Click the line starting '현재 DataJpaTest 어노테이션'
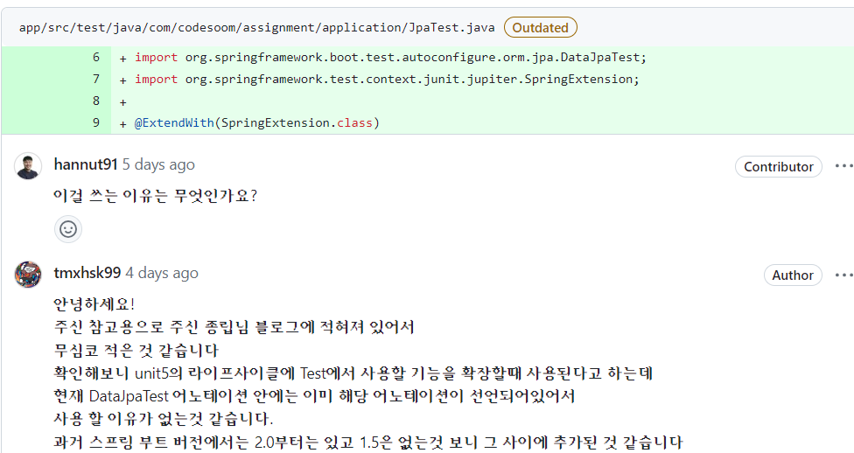 tap(314, 396)
